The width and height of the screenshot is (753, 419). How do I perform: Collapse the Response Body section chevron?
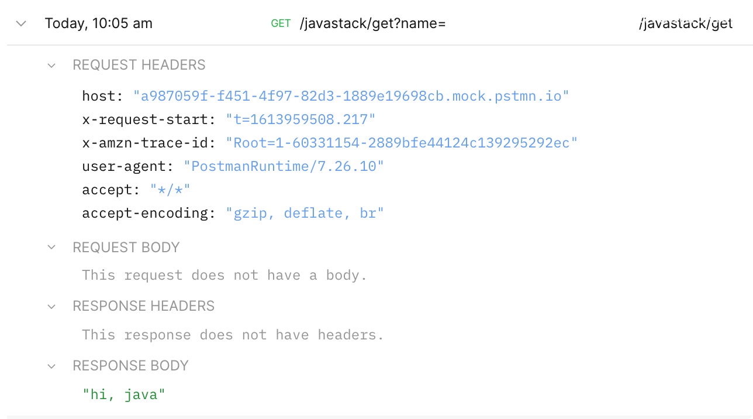click(x=51, y=366)
